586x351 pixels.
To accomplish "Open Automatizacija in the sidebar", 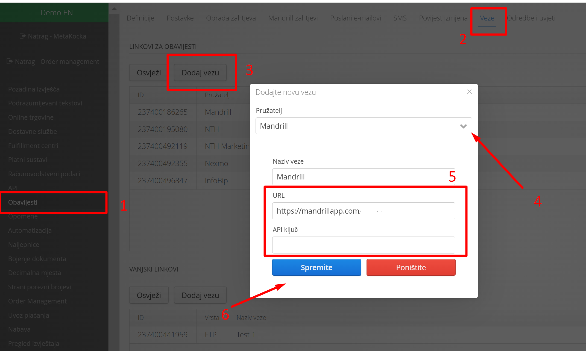I will coord(30,230).
